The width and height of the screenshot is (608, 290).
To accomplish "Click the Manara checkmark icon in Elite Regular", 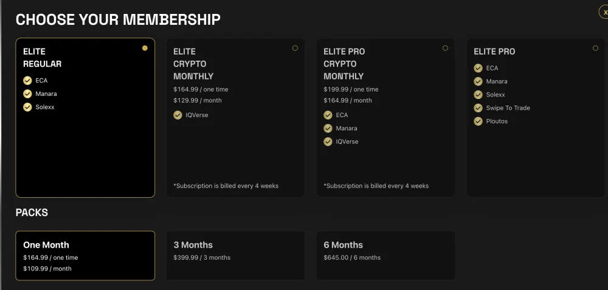I will (x=27, y=93).
